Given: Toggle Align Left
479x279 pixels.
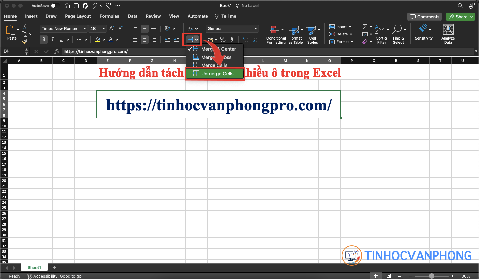Looking at the screenshot, I should pos(136,40).
